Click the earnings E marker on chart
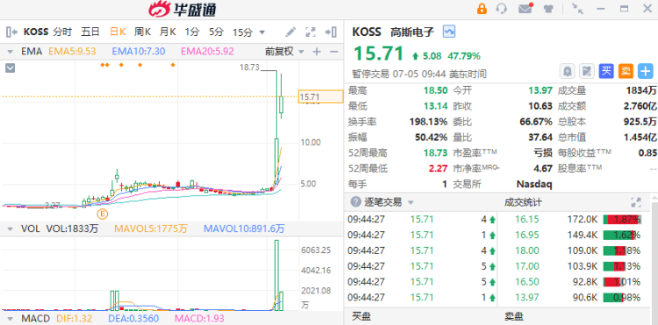This screenshot has width=658, height=325. click(103, 214)
